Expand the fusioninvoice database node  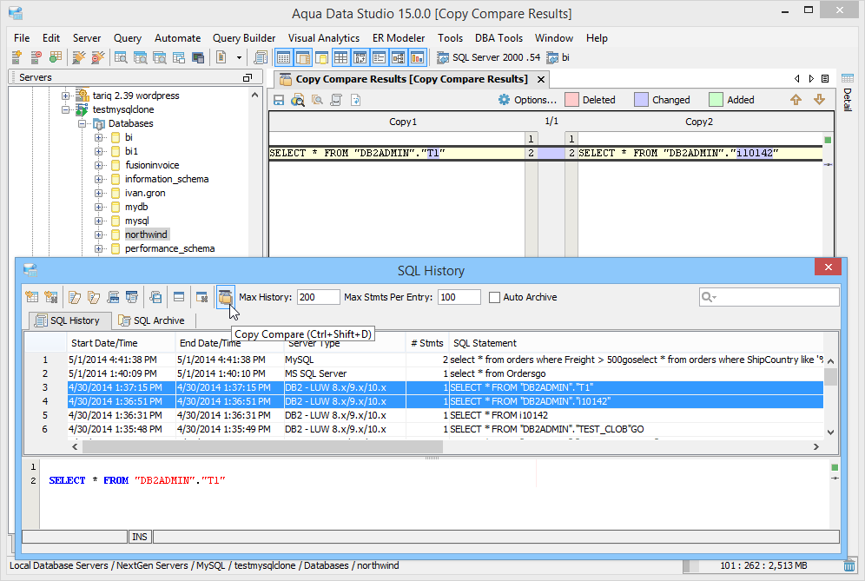[99, 165]
